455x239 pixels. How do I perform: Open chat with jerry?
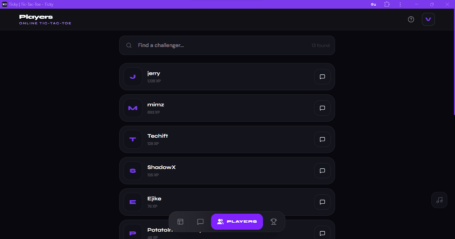(x=322, y=77)
